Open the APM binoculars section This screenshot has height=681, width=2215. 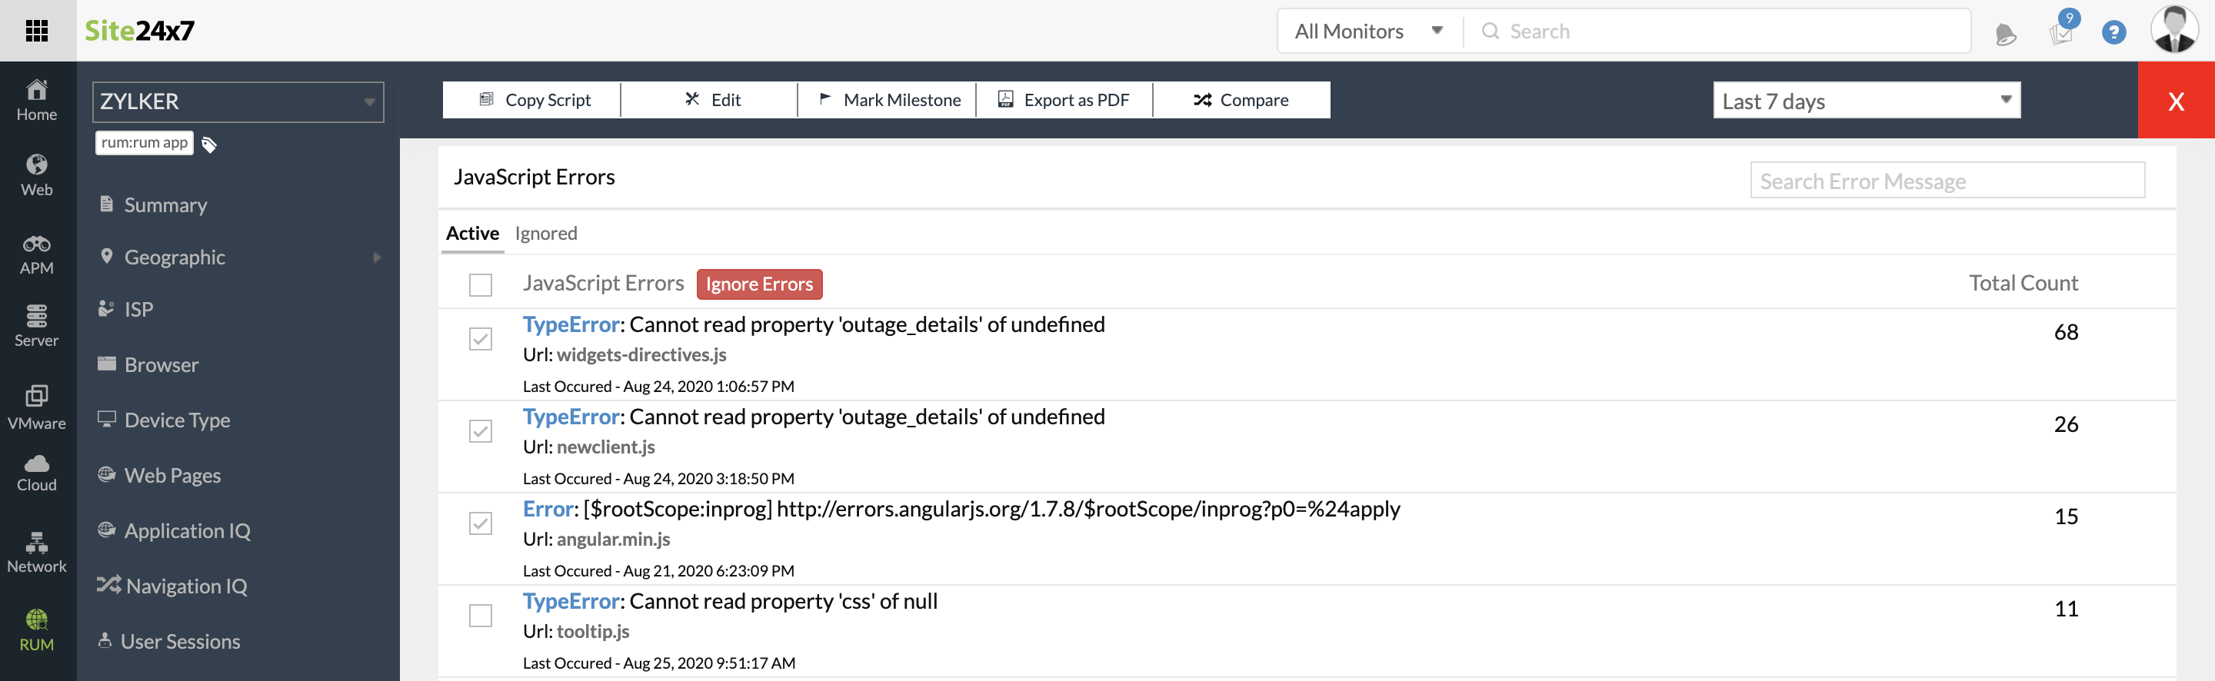[x=37, y=254]
